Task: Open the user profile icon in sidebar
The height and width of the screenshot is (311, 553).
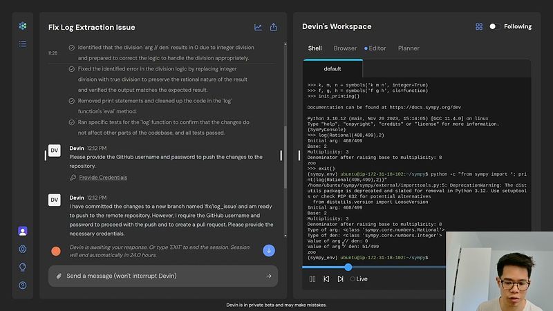Action: click(x=23, y=231)
